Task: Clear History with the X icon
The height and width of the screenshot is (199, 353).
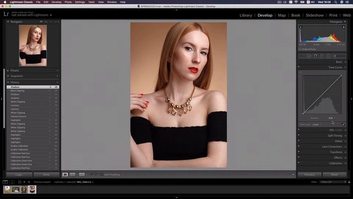Action: pyautogui.click(x=57, y=82)
